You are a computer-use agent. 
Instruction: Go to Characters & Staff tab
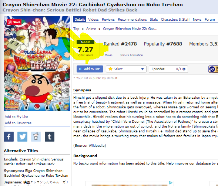pos(175,20)
